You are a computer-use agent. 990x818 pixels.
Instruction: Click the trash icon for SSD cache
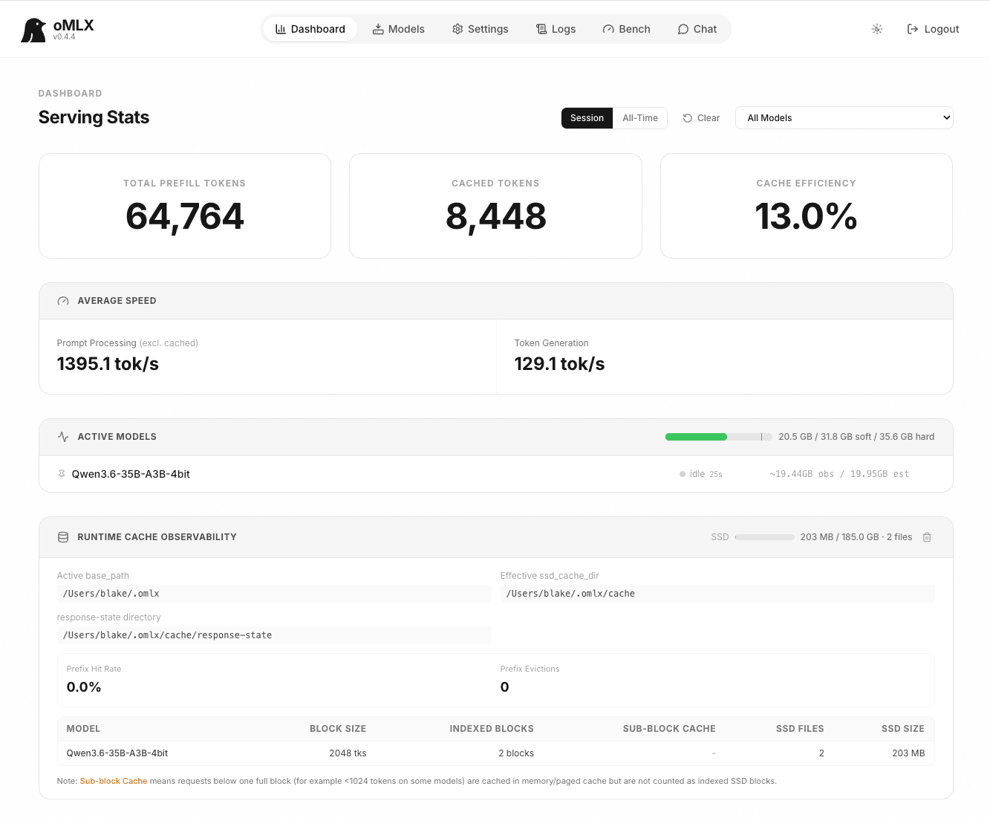pyautogui.click(x=927, y=537)
